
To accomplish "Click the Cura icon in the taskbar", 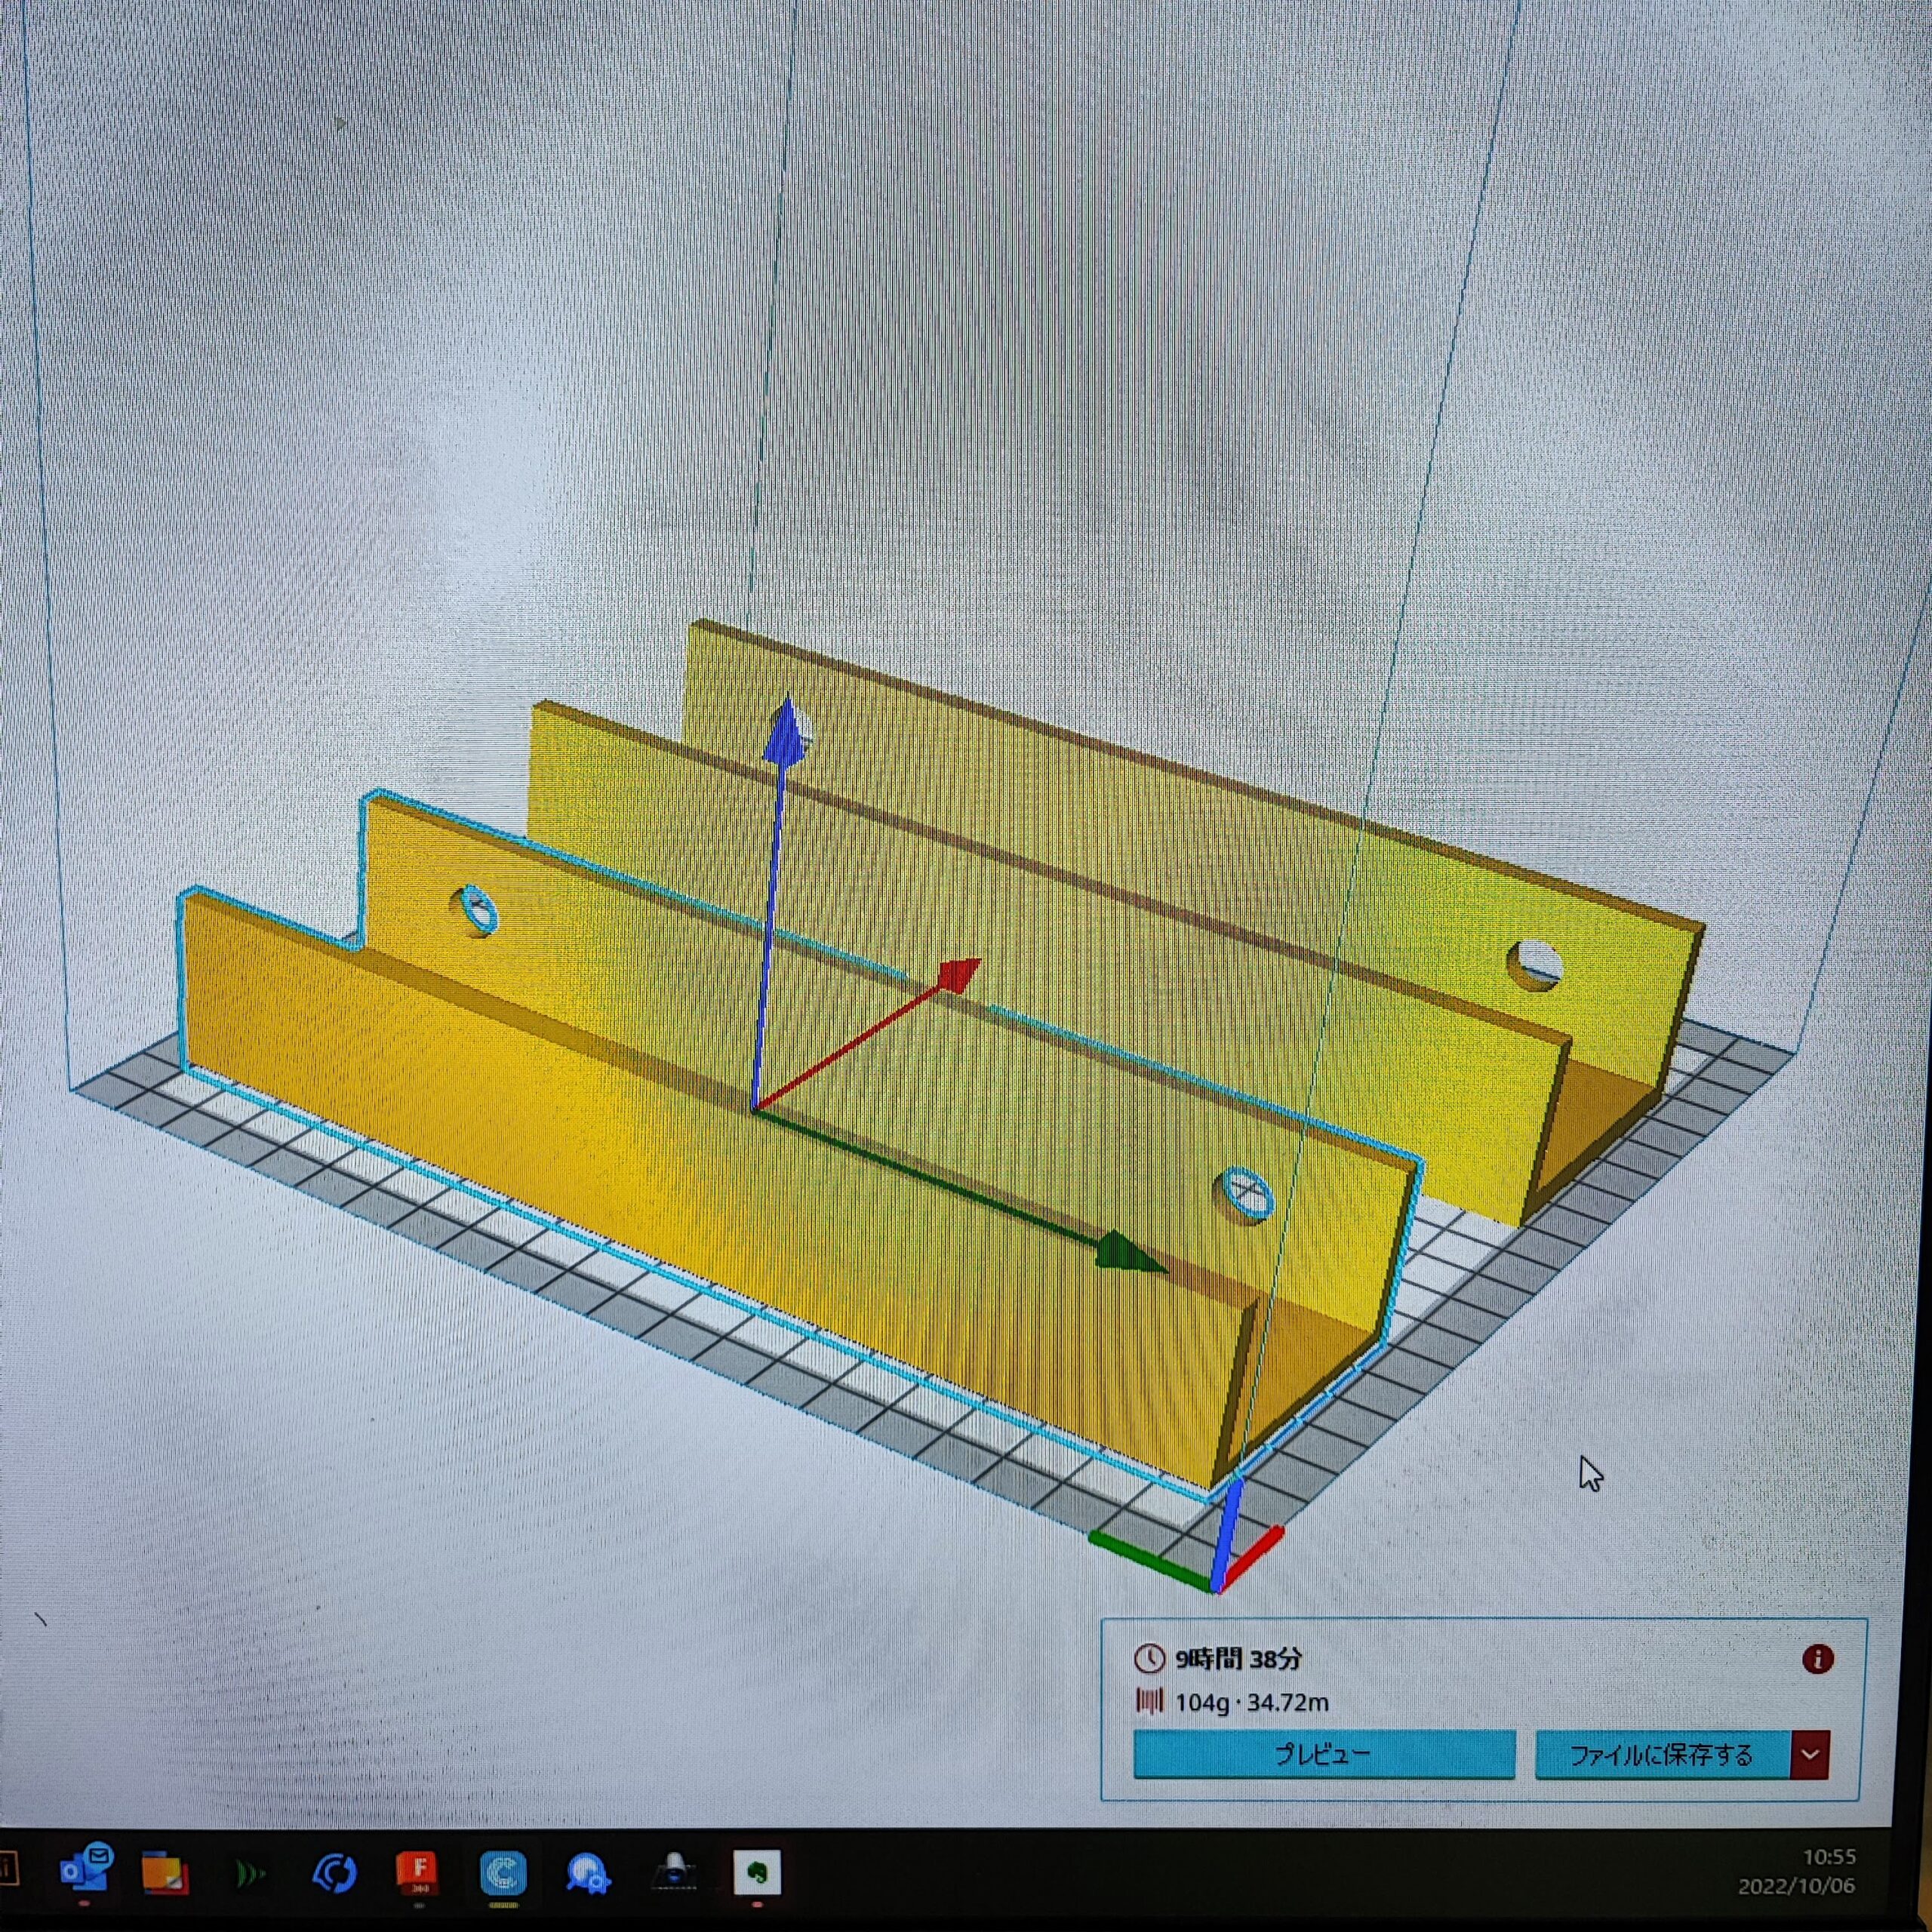I will point(503,1873).
